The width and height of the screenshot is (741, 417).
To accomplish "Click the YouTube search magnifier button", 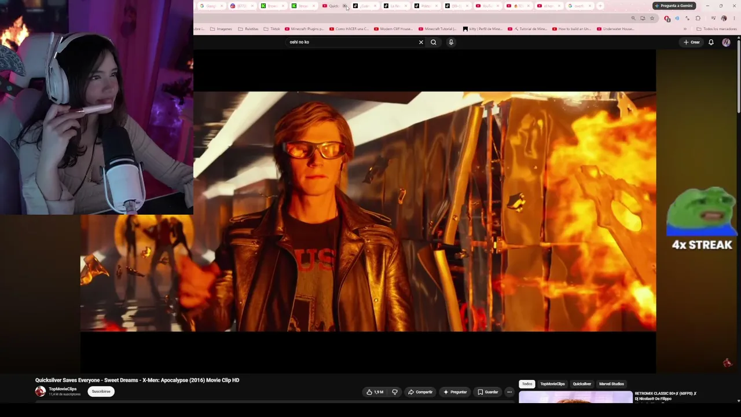I will point(433,42).
